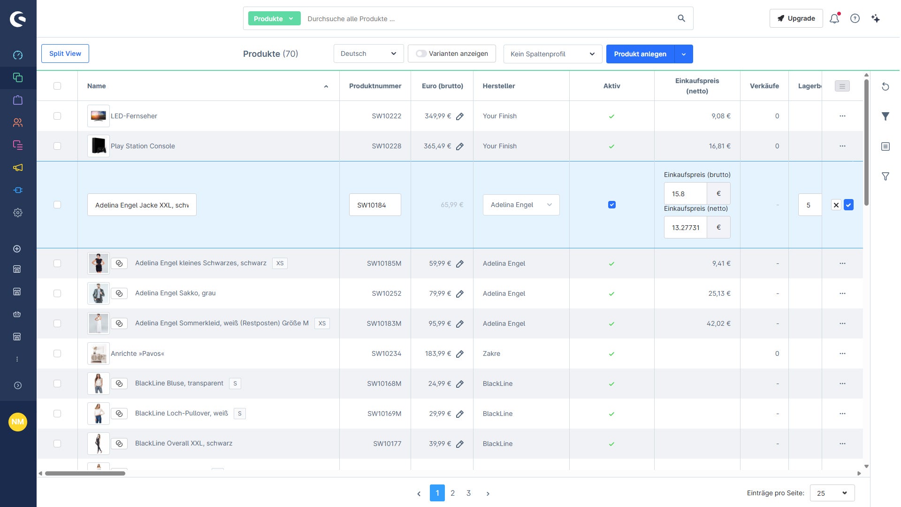Toggle the select-all checkbox in header

click(x=57, y=86)
